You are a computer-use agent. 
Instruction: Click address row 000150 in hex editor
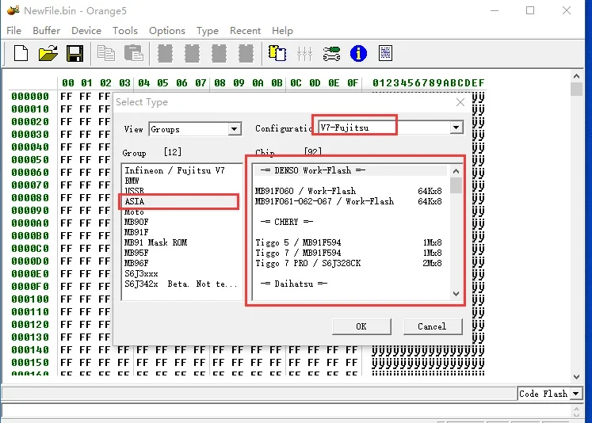[x=30, y=363]
